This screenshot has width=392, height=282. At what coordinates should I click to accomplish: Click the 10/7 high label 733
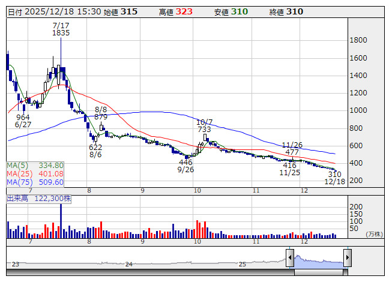pos(204,129)
